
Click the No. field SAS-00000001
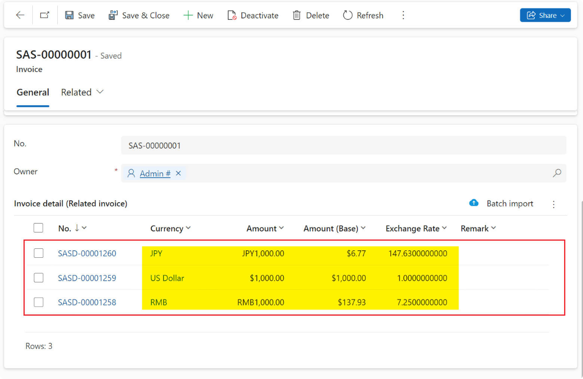[x=343, y=146]
